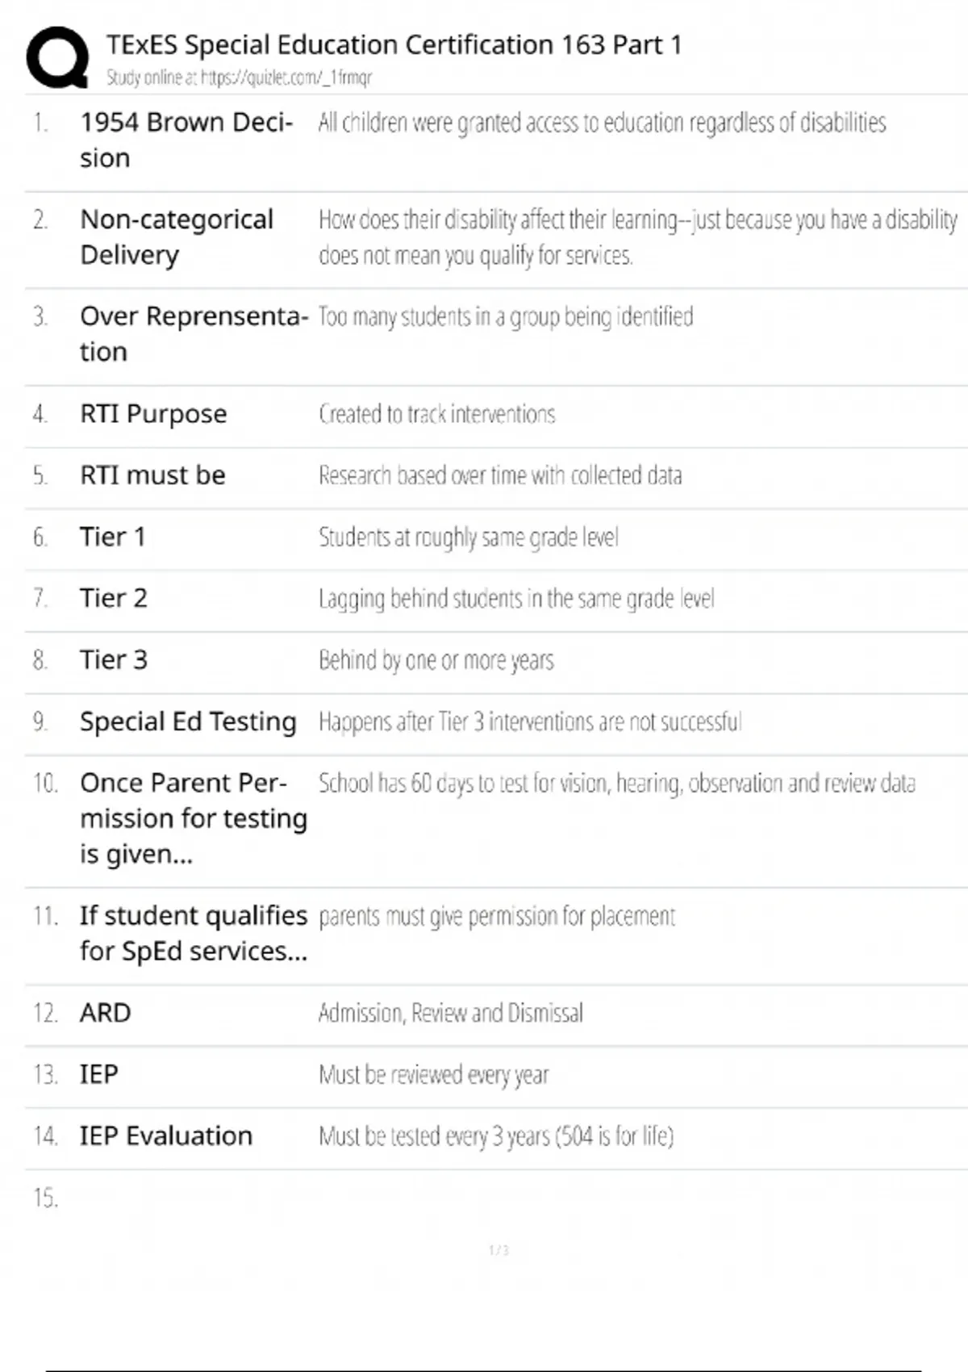This screenshot has height=1372, width=968.
Task: Click the document title TExES Special Education Certification
Action: point(394,44)
